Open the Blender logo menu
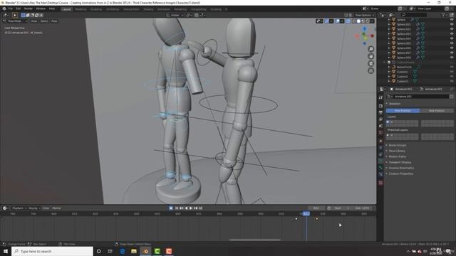Image resolution: width=456 pixels, height=256 pixels. click(x=4, y=9)
